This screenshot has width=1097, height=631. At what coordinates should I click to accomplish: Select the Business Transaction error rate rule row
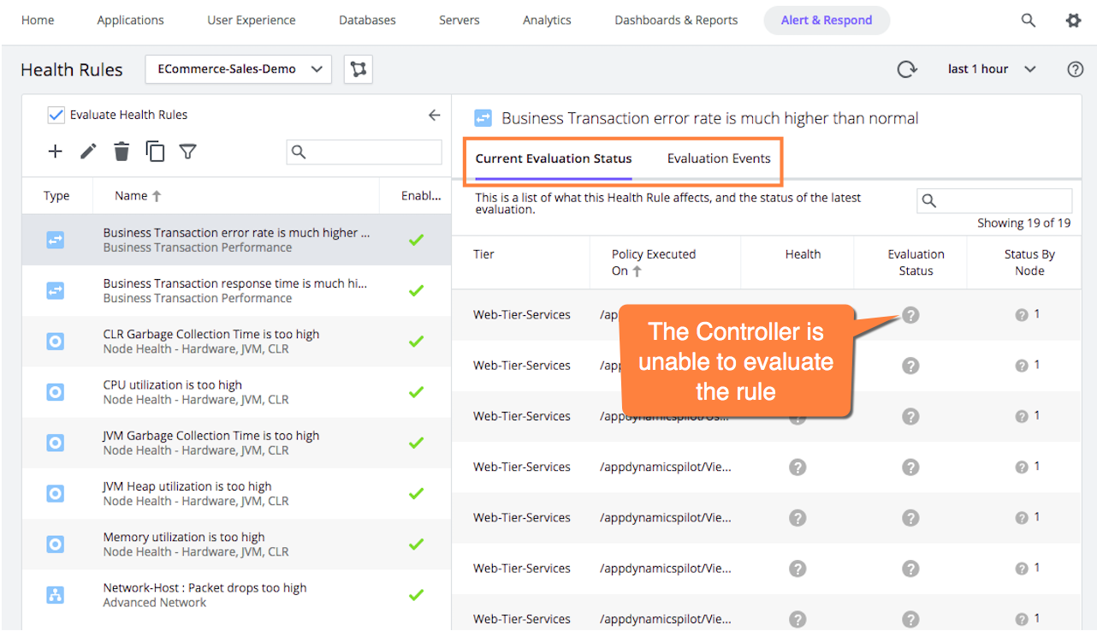236,240
